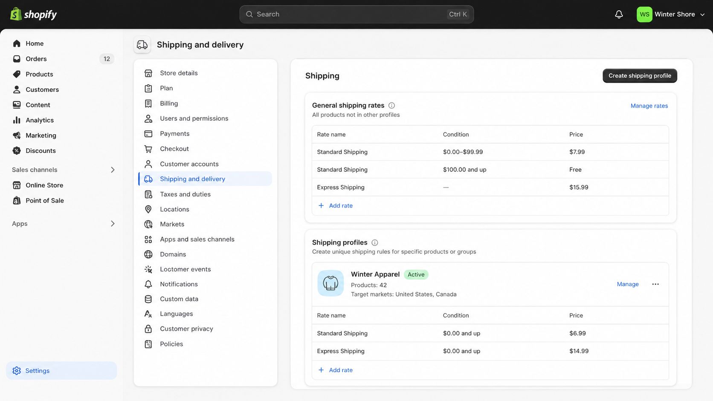The height and width of the screenshot is (401, 713).
Task: Open Winter Apparel more actions menu
Action: click(x=655, y=284)
